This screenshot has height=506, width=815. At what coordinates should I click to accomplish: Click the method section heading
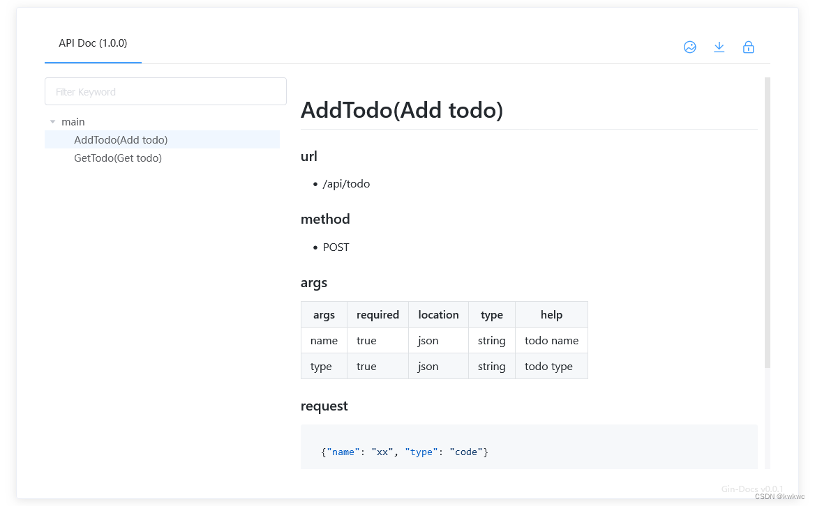[325, 219]
